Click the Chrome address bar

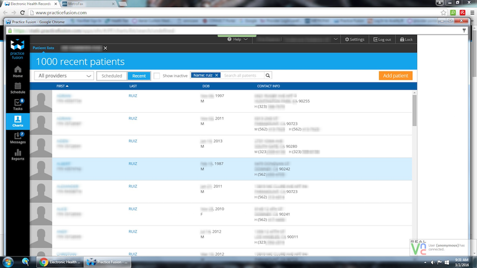click(234, 12)
